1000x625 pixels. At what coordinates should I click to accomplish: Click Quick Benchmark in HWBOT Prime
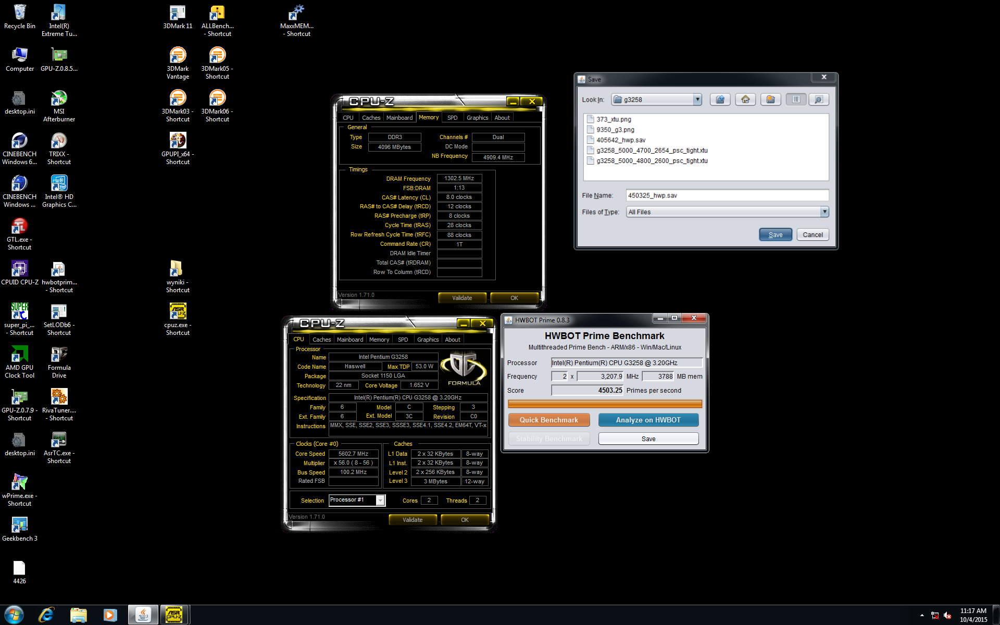tap(549, 420)
